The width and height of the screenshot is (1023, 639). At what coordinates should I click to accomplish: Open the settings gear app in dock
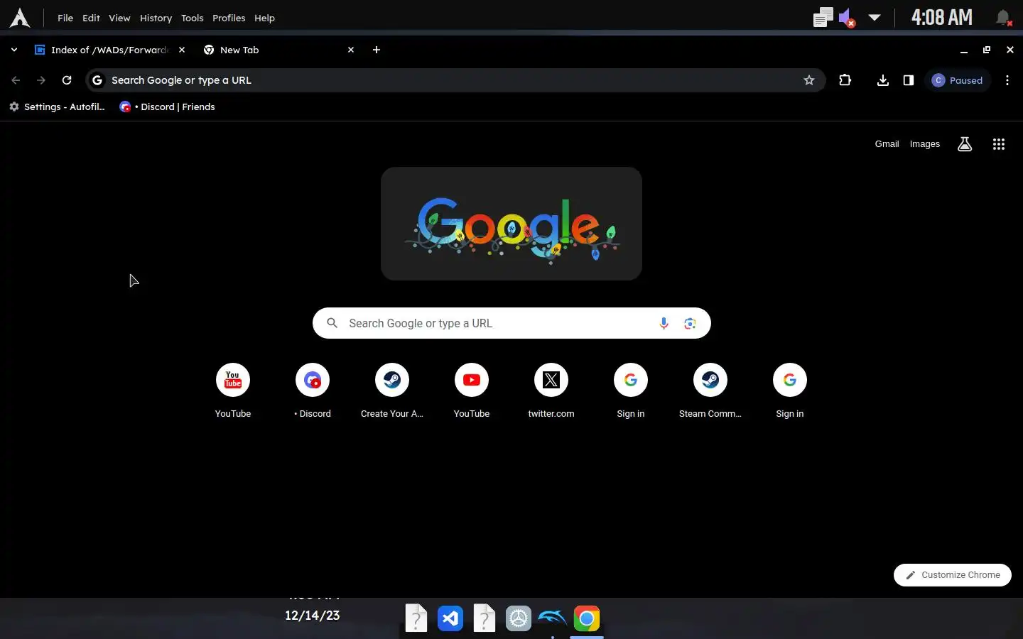pos(519,618)
